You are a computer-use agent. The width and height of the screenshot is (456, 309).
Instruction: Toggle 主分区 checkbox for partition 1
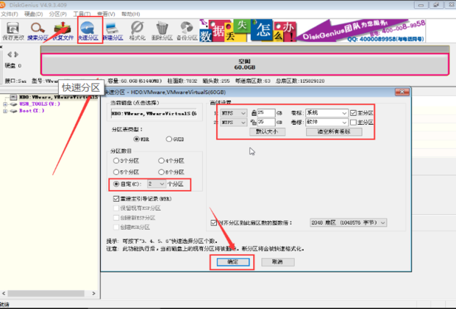click(353, 113)
